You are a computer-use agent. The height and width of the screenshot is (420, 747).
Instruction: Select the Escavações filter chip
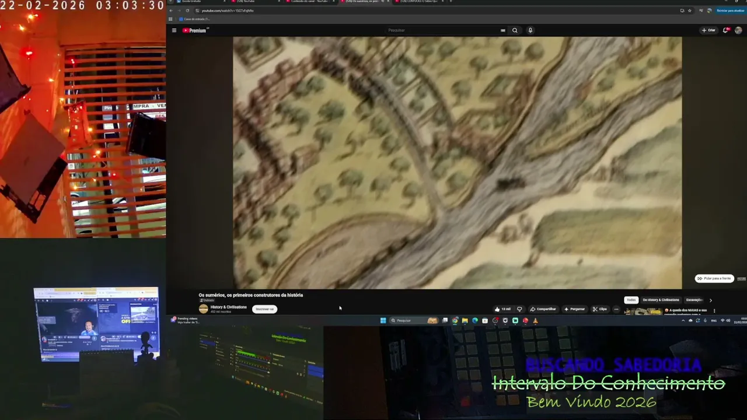pyautogui.click(x=694, y=300)
